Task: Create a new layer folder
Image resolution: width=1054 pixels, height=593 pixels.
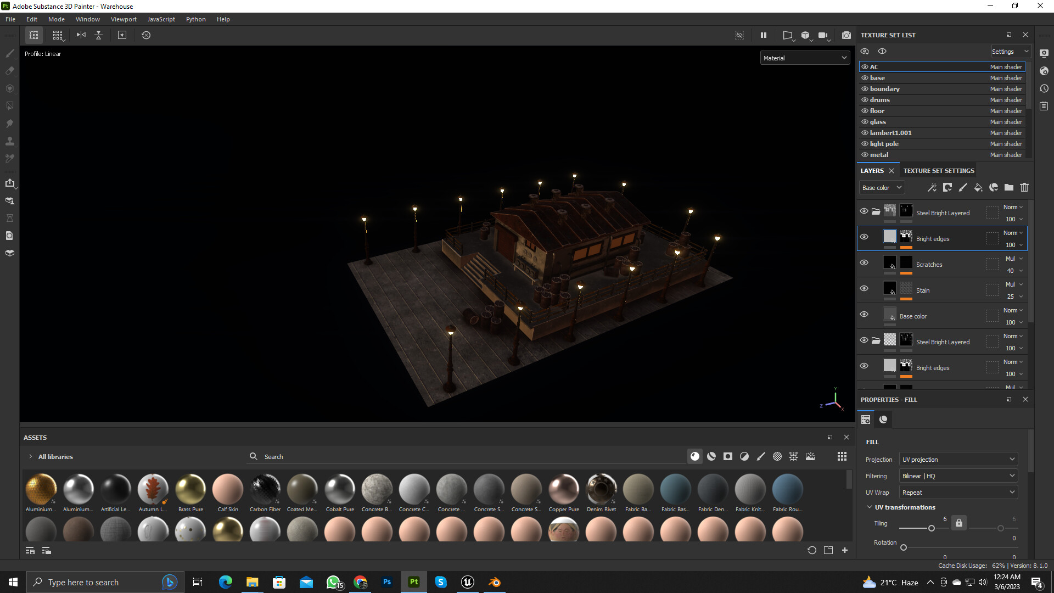Action: pos(1009,188)
